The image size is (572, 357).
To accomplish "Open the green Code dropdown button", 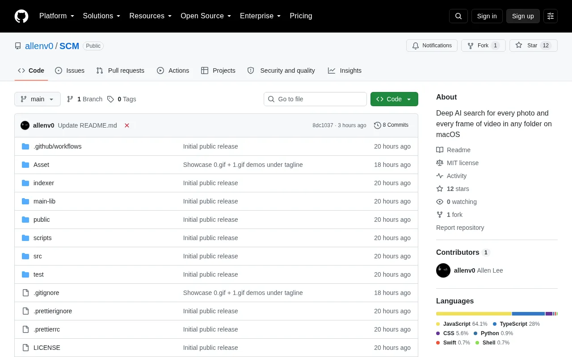I will 394,99.
